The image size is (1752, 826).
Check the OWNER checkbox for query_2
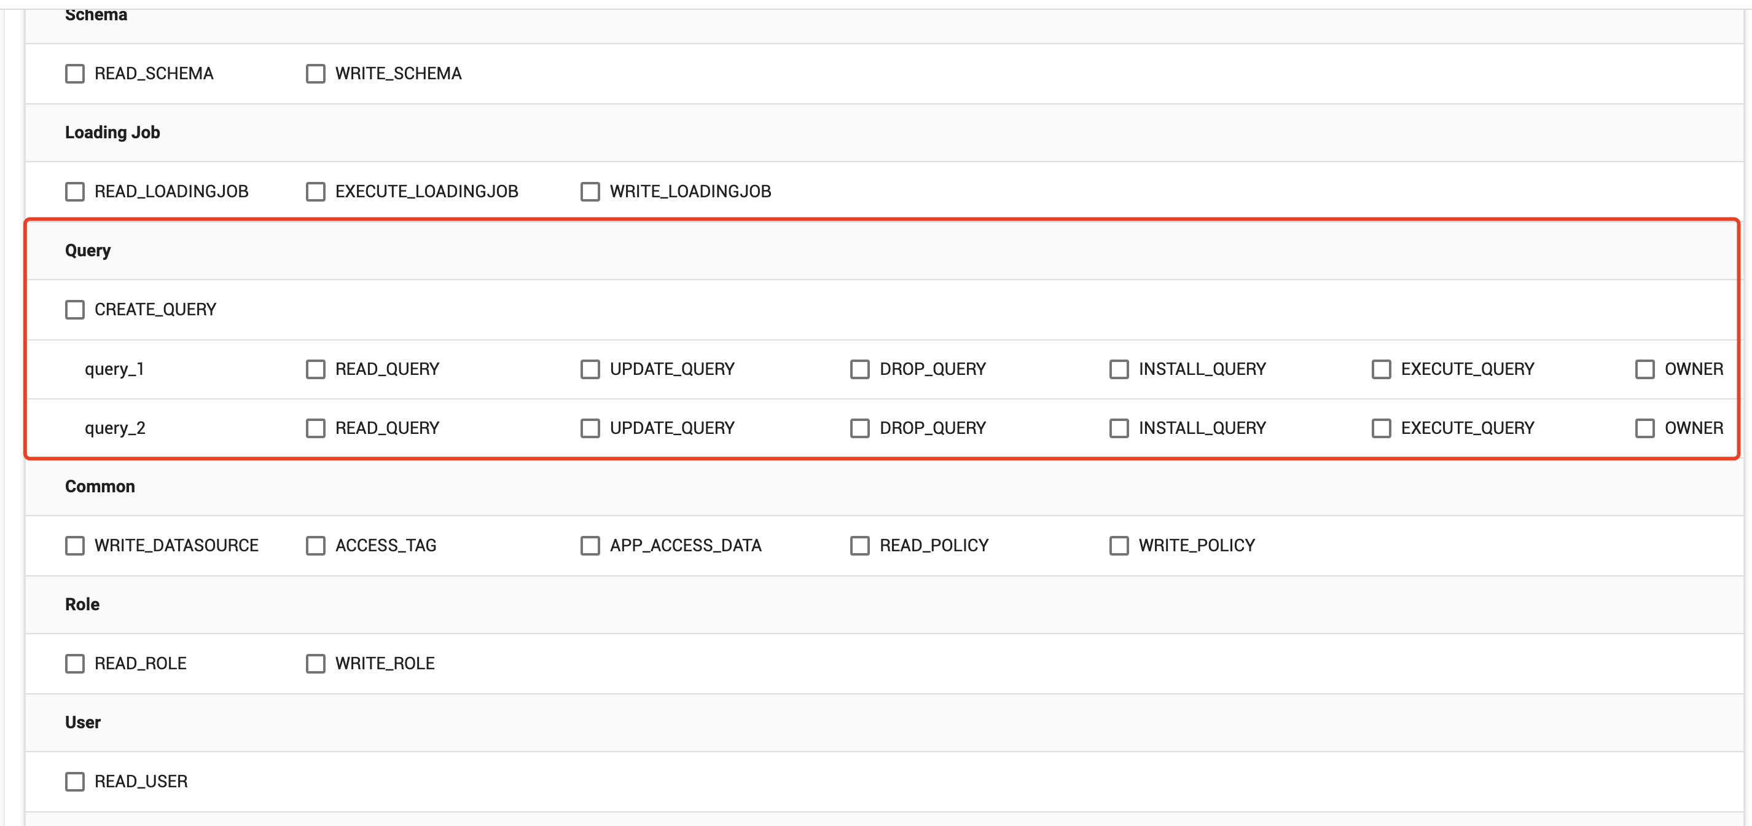point(1644,428)
